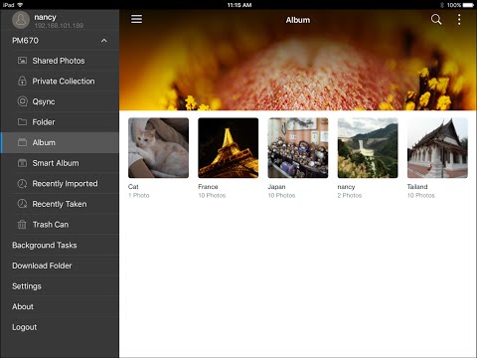Viewport: 477px width, 358px height.
Task: Click the Album title in header
Action: 298,20
